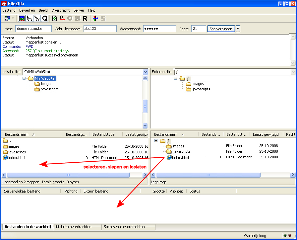Click the FileZilla title bar icon
Screen dimensions: 297x240
point(4,4)
